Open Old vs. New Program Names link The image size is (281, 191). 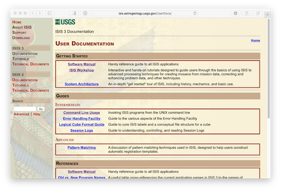point(81,177)
